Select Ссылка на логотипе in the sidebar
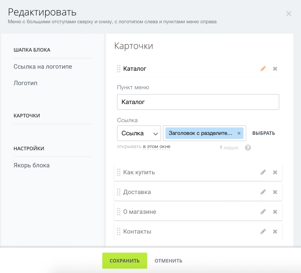Viewport: 301px width, 273px height. 42,67
